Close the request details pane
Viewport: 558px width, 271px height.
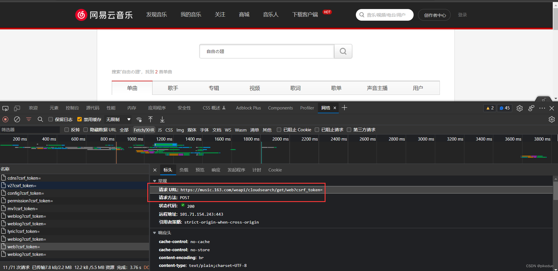pyautogui.click(x=155, y=170)
